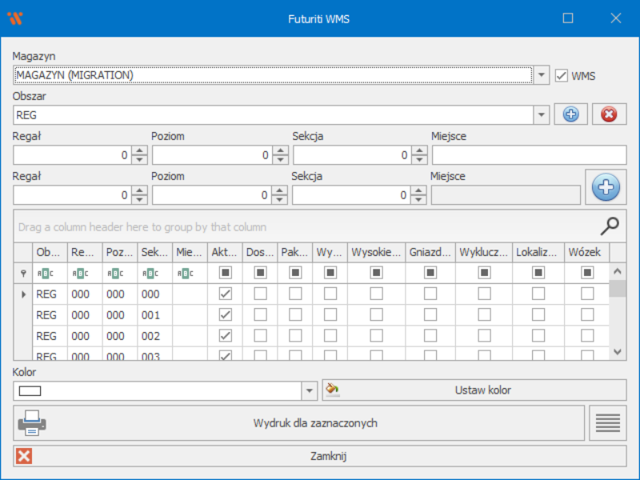This screenshot has width=640, height=480.
Task: Click the Lokaliz... column header
Action: coord(538,252)
